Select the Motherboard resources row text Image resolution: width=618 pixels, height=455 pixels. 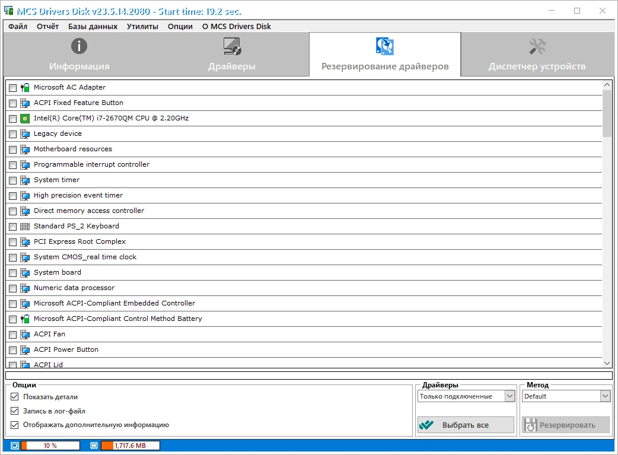pyautogui.click(x=73, y=149)
